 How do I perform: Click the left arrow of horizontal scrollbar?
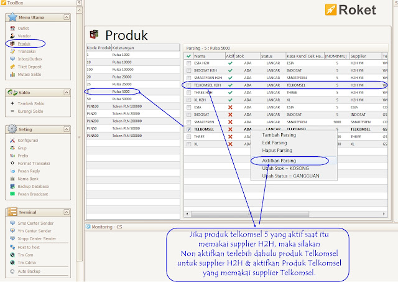click(187, 214)
